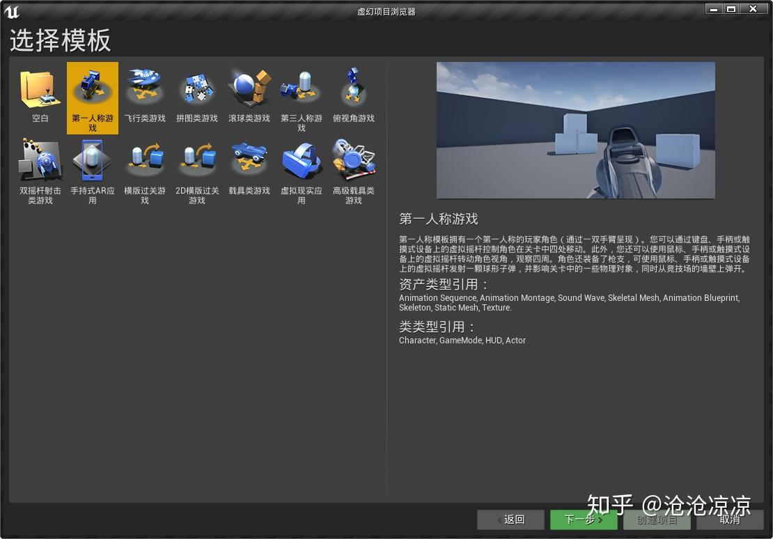Maximize the project browser window
The image size is (773, 539).
pos(731,9)
